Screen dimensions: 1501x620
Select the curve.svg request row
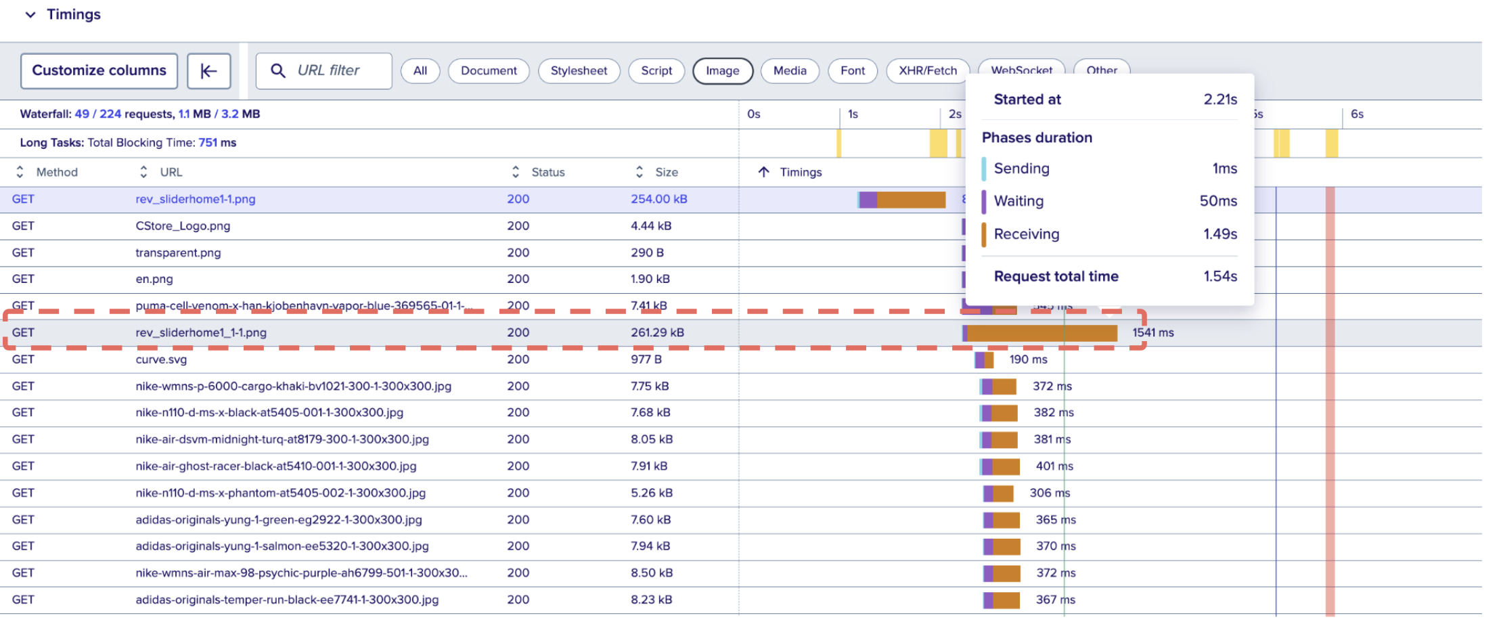pyautogui.click(x=741, y=359)
